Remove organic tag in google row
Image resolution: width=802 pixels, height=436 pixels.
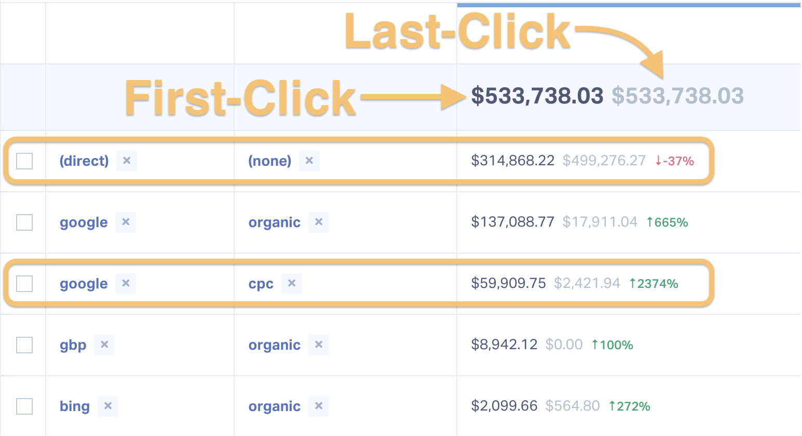319,222
